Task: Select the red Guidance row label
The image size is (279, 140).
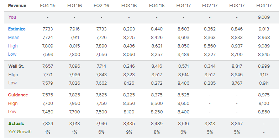Action: pos(18,95)
